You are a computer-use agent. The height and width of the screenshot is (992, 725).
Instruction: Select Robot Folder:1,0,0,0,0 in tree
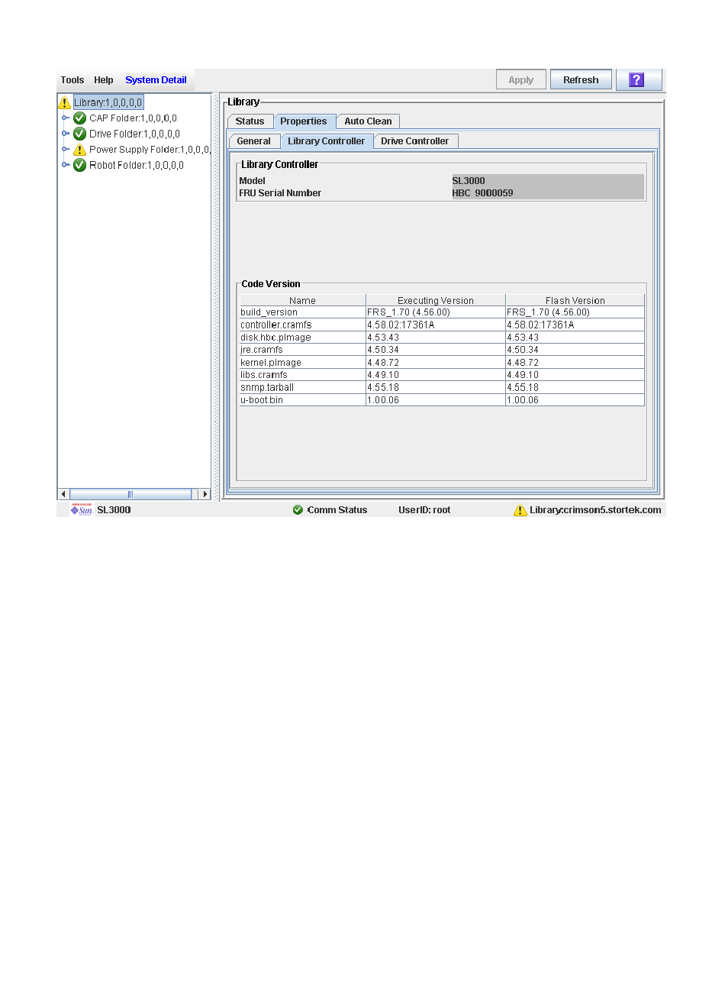pyautogui.click(x=137, y=165)
